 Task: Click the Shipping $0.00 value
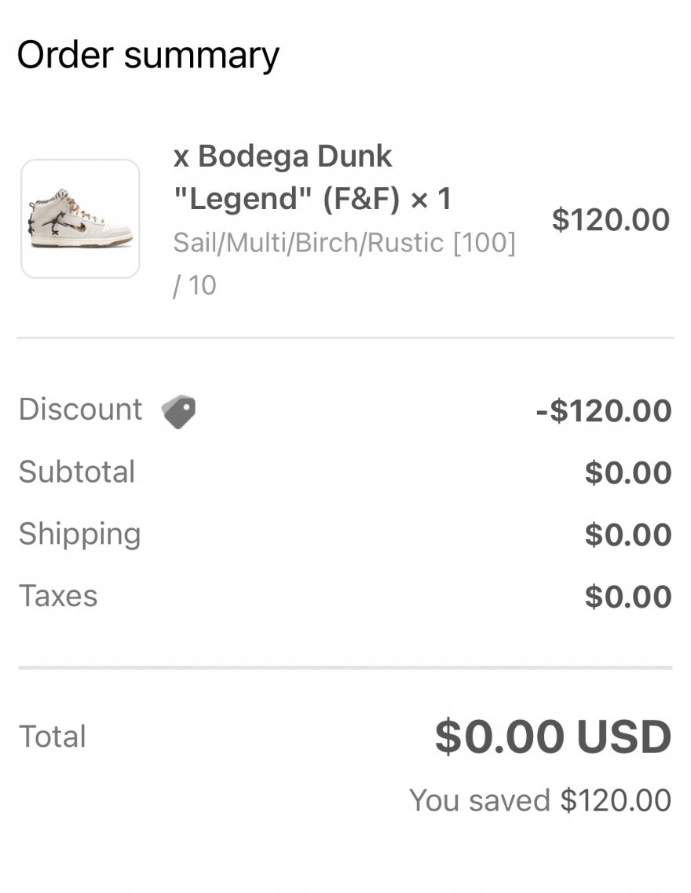tap(628, 535)
